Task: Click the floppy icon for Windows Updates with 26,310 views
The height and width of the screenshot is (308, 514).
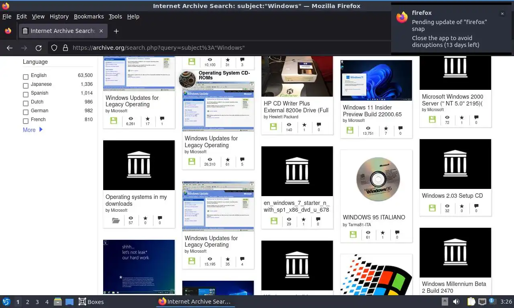Action: pos(192,161)
